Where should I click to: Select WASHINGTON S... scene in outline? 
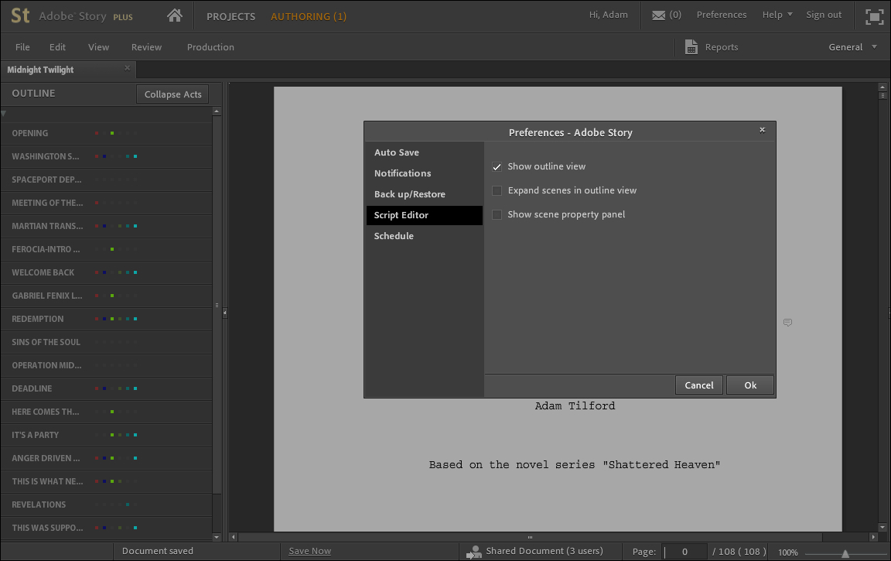(x=106, y=156)
